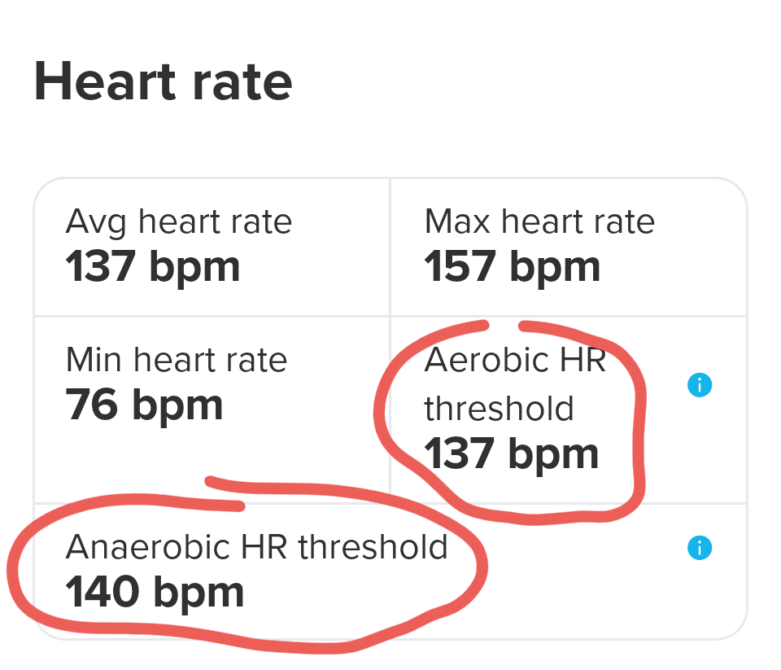The width and height of the screenshot is (781, 670).
Task: Click the 137 bpm average heart rate value
Action: [153, 267]
